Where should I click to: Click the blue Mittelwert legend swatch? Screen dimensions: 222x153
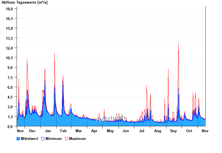(x=18, y=139)
